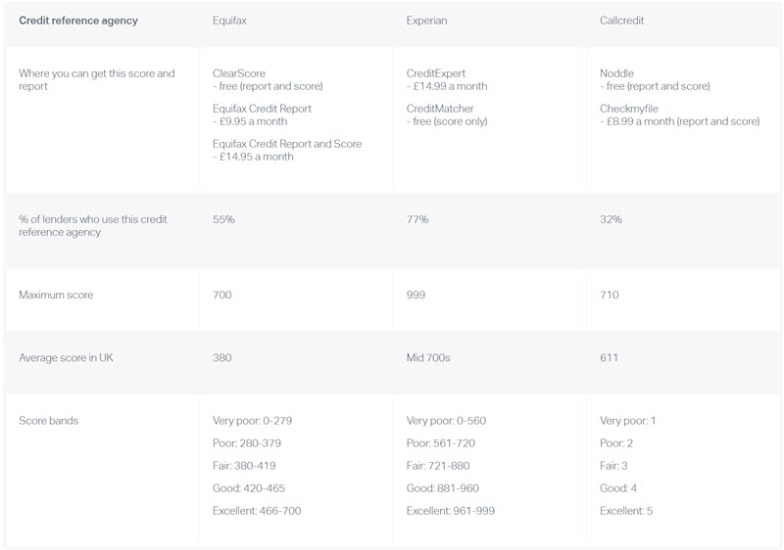Click Experian maximum score 999
The image size is (784, 550).
pos(416,295)
